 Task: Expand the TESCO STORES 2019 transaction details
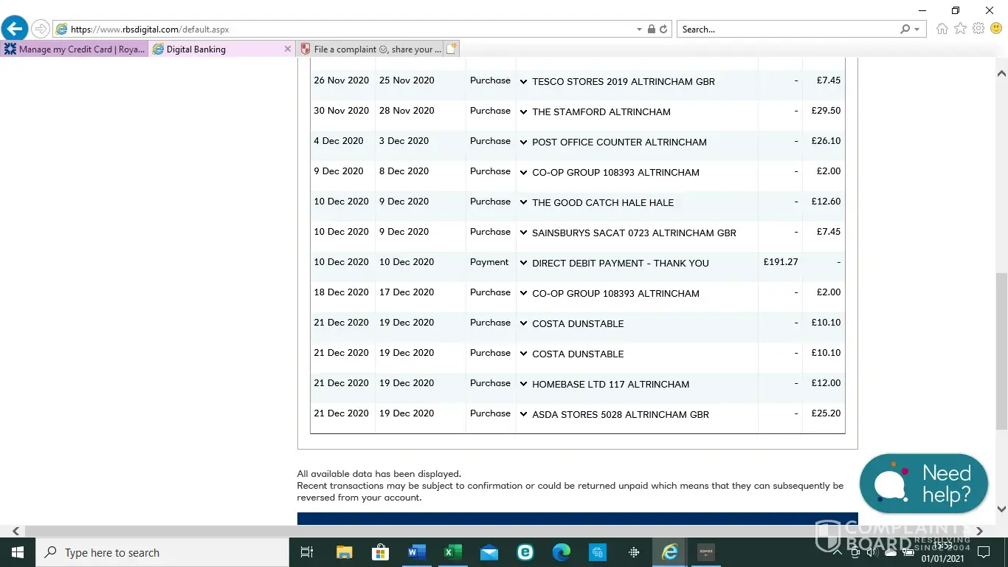point(523,81)
